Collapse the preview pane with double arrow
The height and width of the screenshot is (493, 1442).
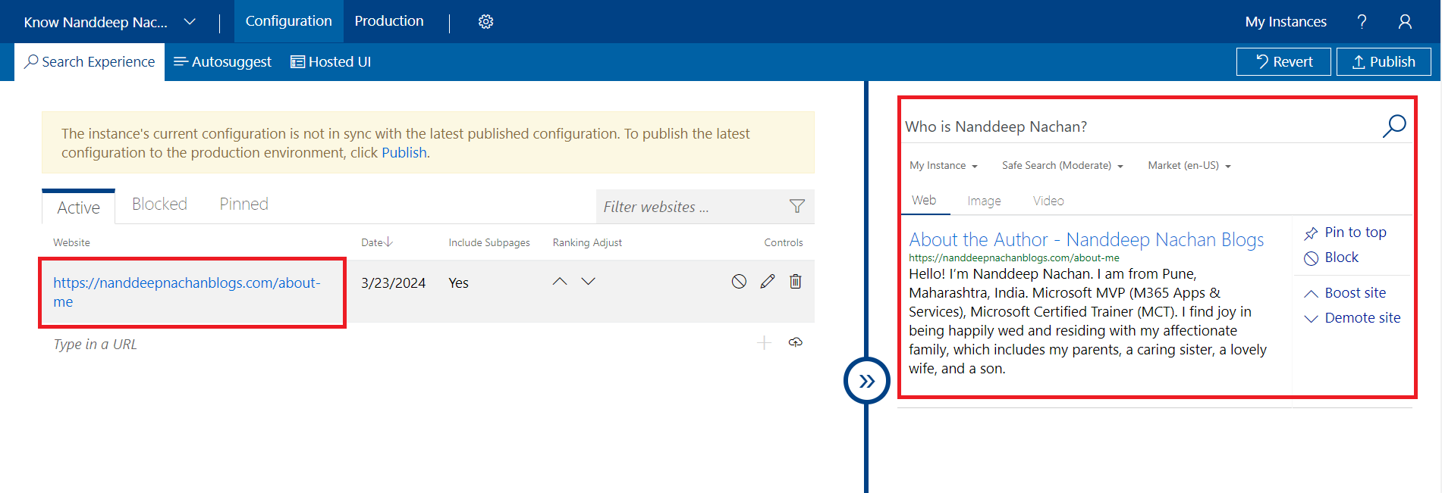(x=866, y=381)
